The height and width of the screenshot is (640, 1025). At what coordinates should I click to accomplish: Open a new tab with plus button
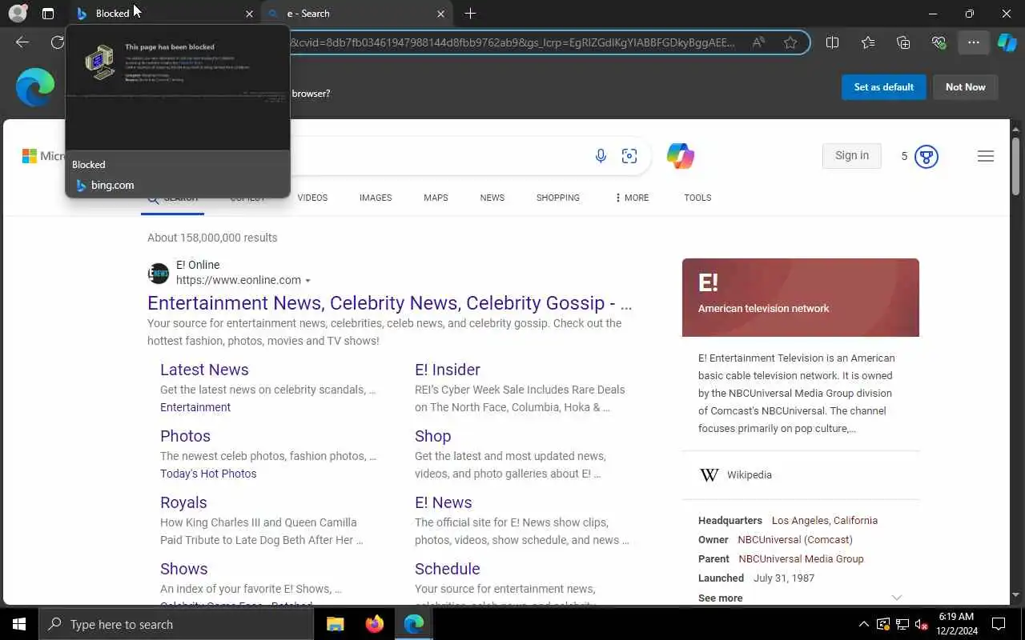[x=470, y=14]
